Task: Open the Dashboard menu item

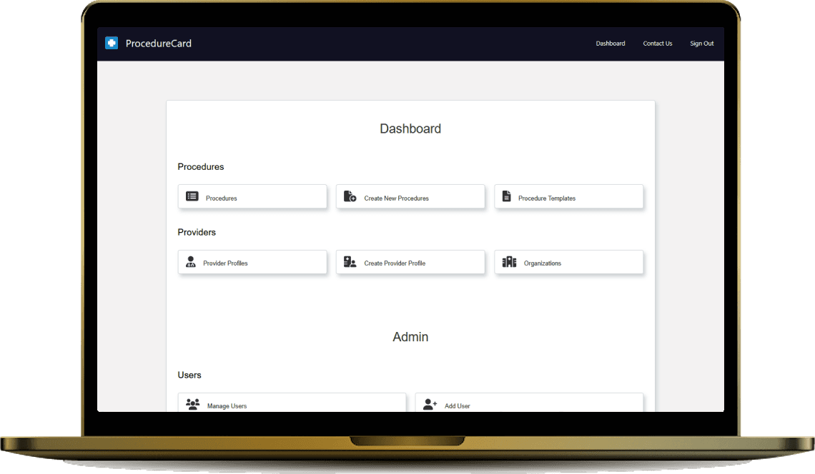Action: 611,44
